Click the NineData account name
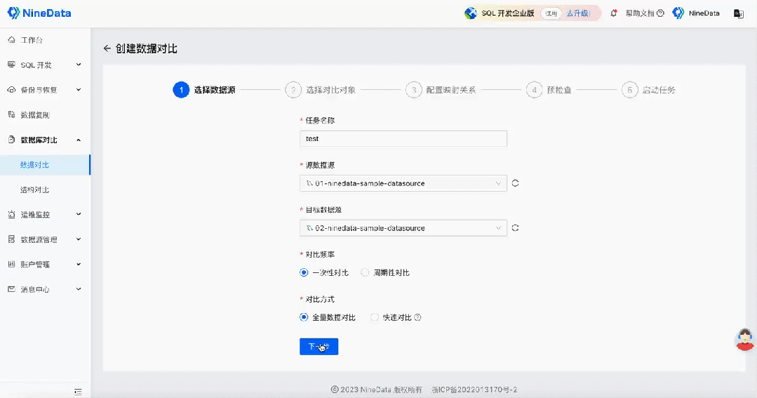 click(x=704, y=13)
